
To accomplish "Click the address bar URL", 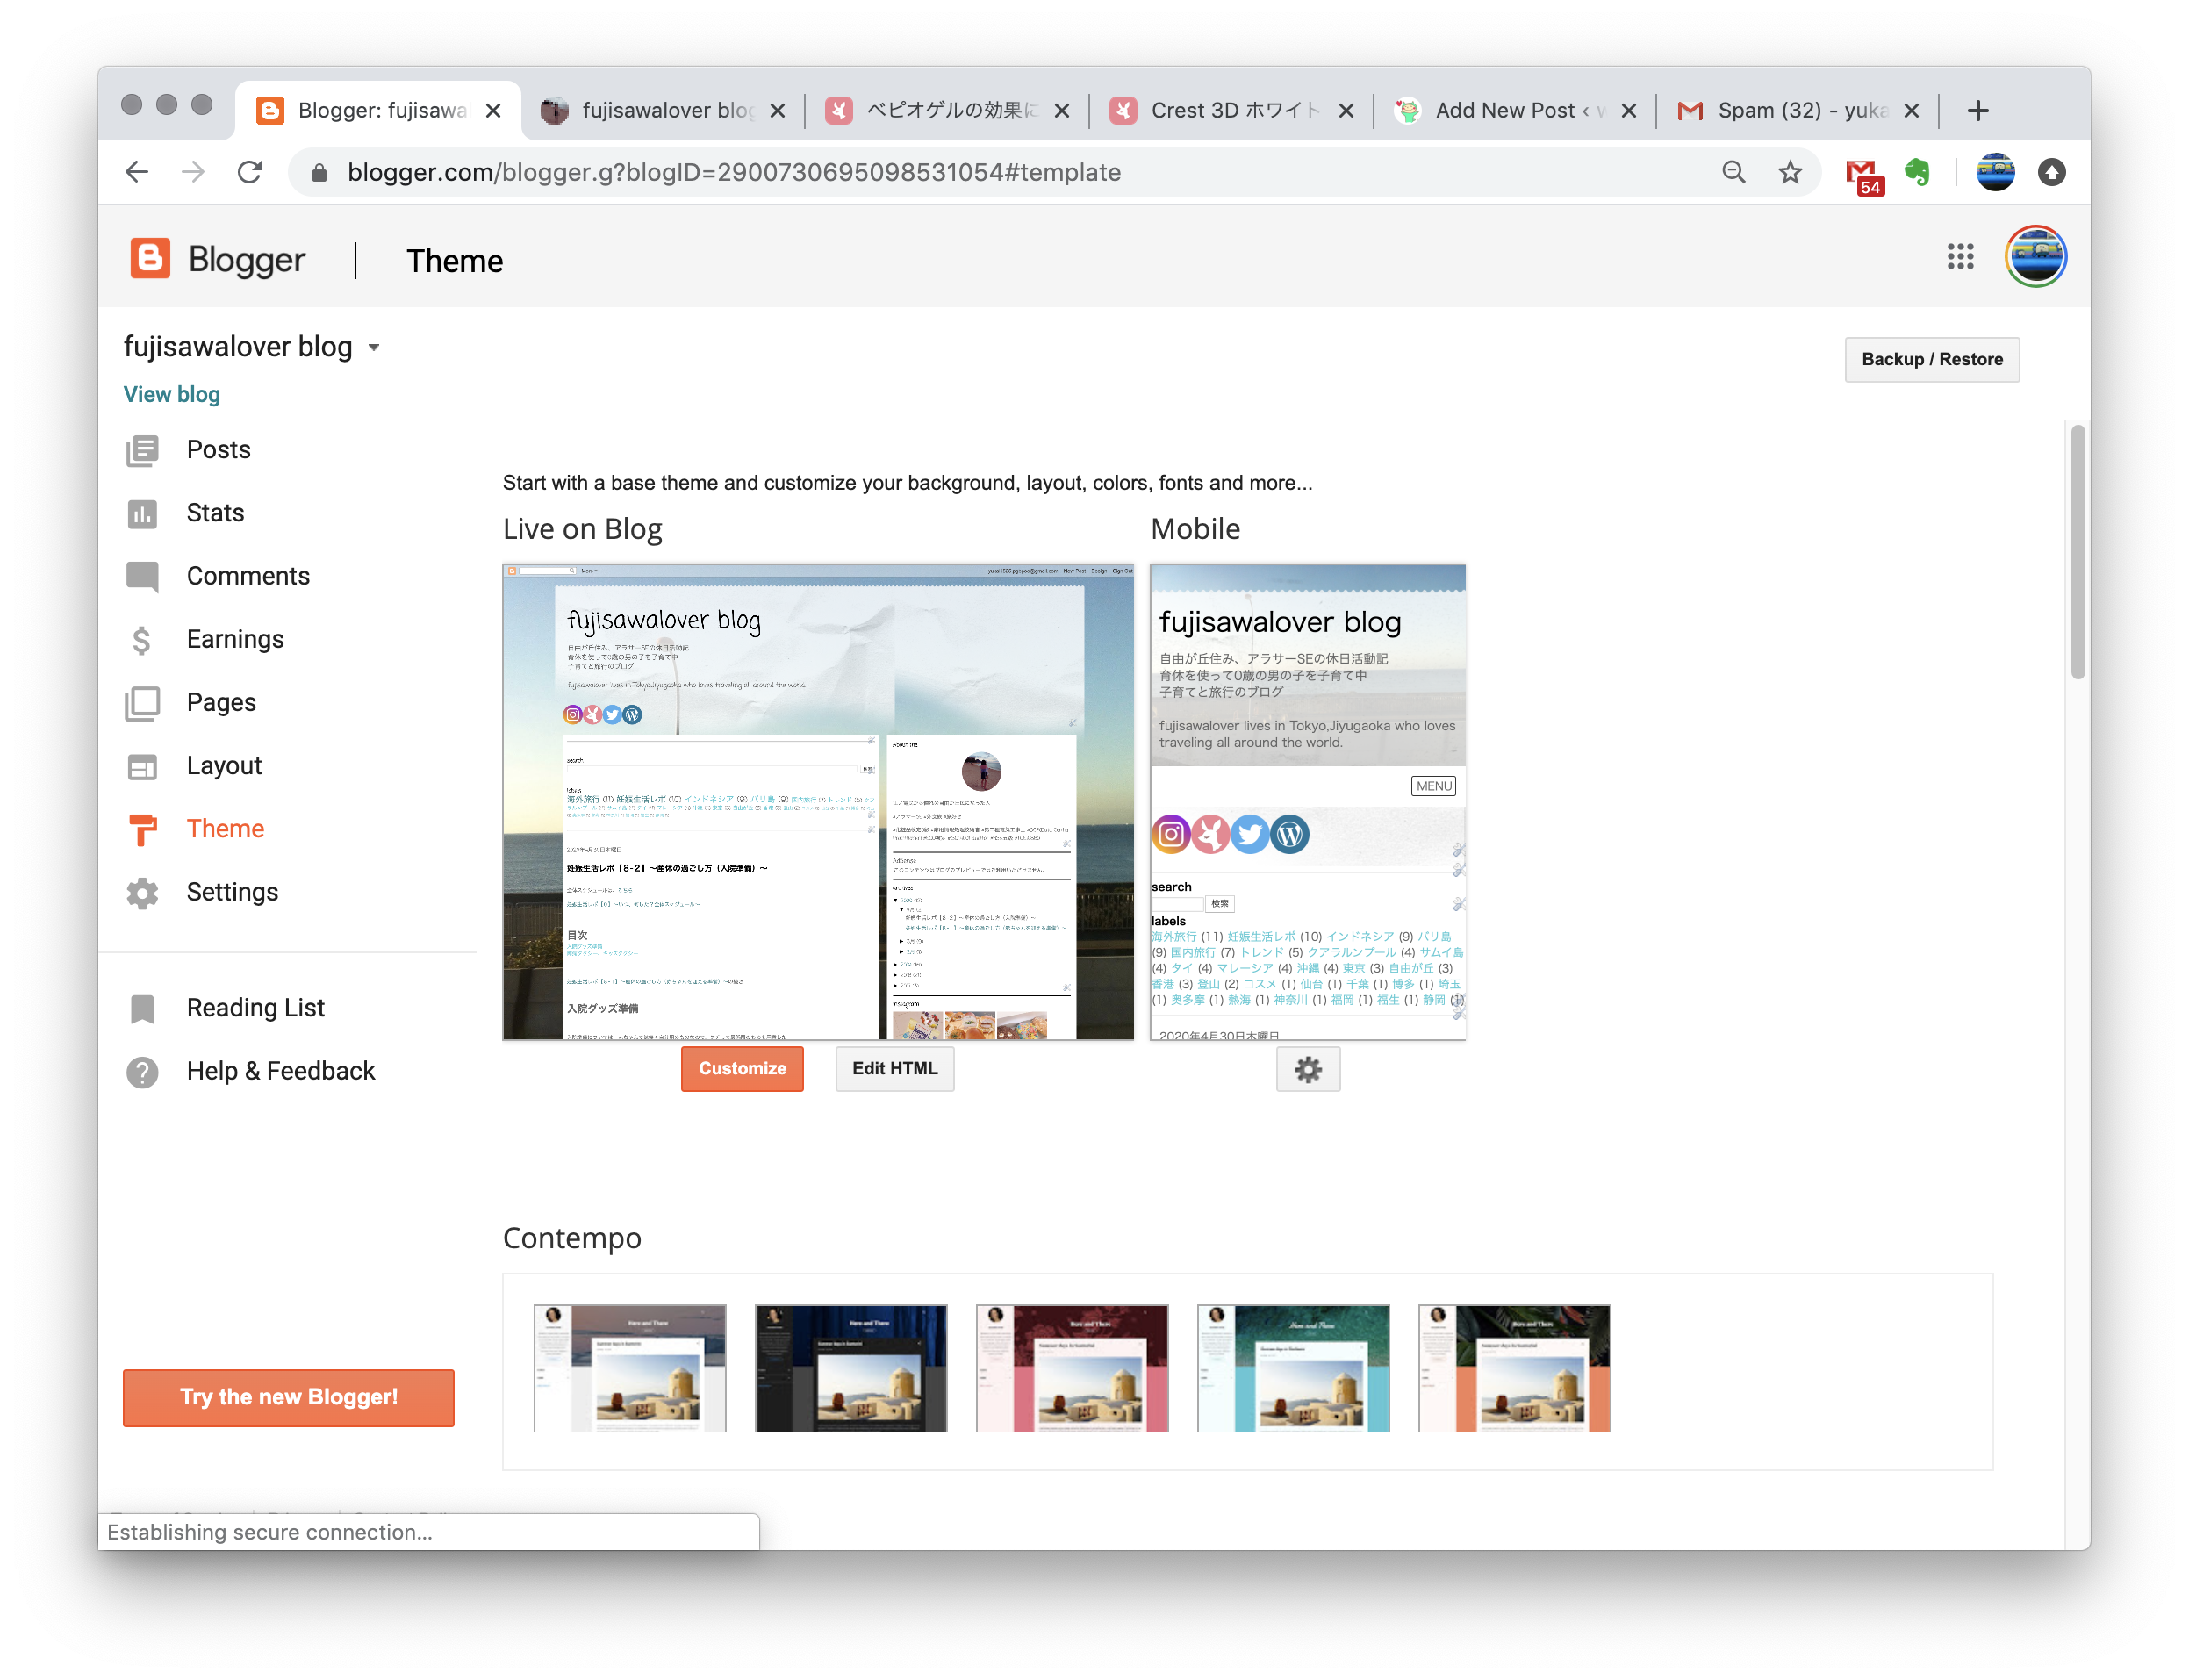I will pyautogui.click(x=734, y=172).
